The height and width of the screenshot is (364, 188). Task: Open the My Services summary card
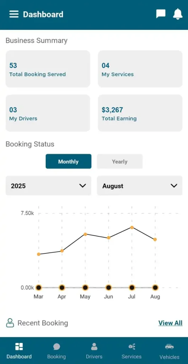coord(140,69)
